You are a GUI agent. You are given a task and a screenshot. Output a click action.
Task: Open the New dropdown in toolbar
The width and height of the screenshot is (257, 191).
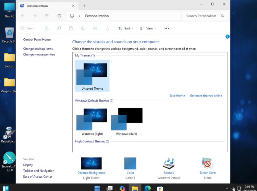coord(28,28)
